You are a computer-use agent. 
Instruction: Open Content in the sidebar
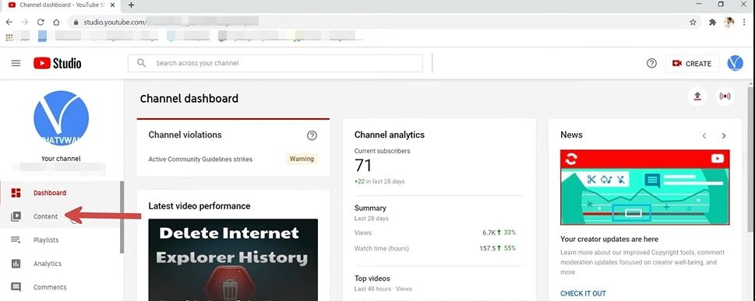pyautogui.click(x=60, y=216)
